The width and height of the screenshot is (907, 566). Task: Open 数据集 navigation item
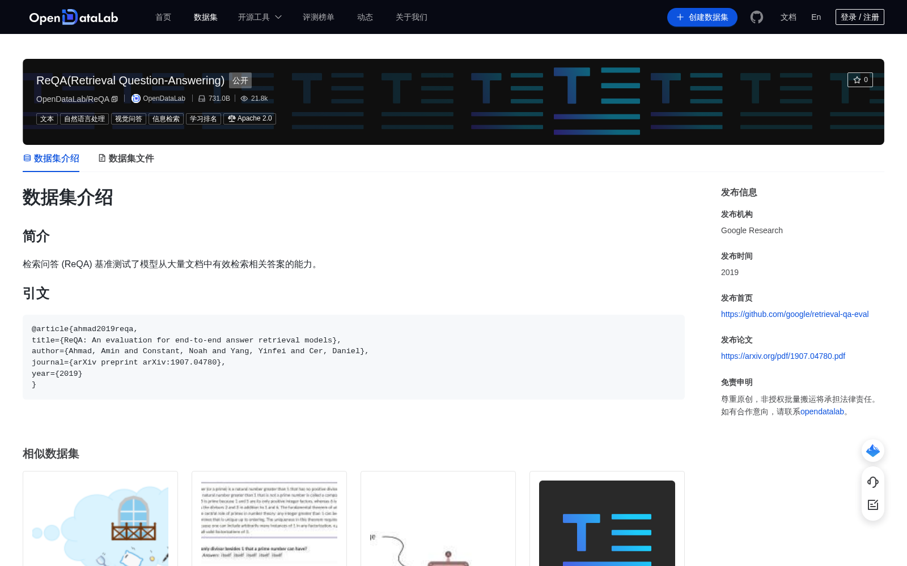(x=206, y=17)
